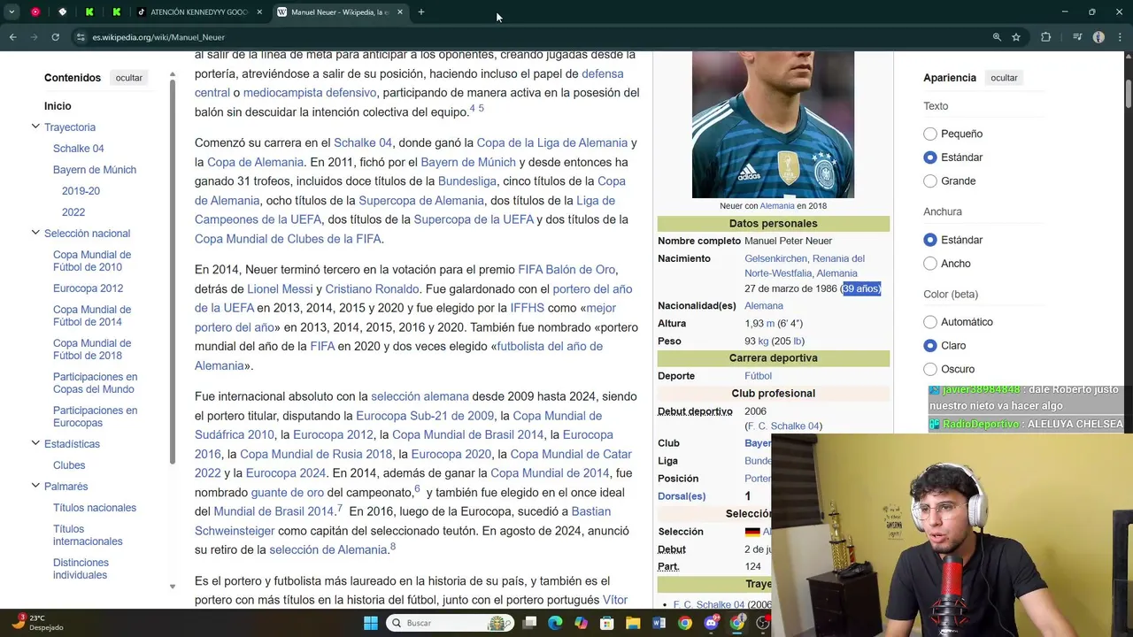Select Grande text size
The width and height of the screenshot is (1133, 637).
[x=930, y=181]
